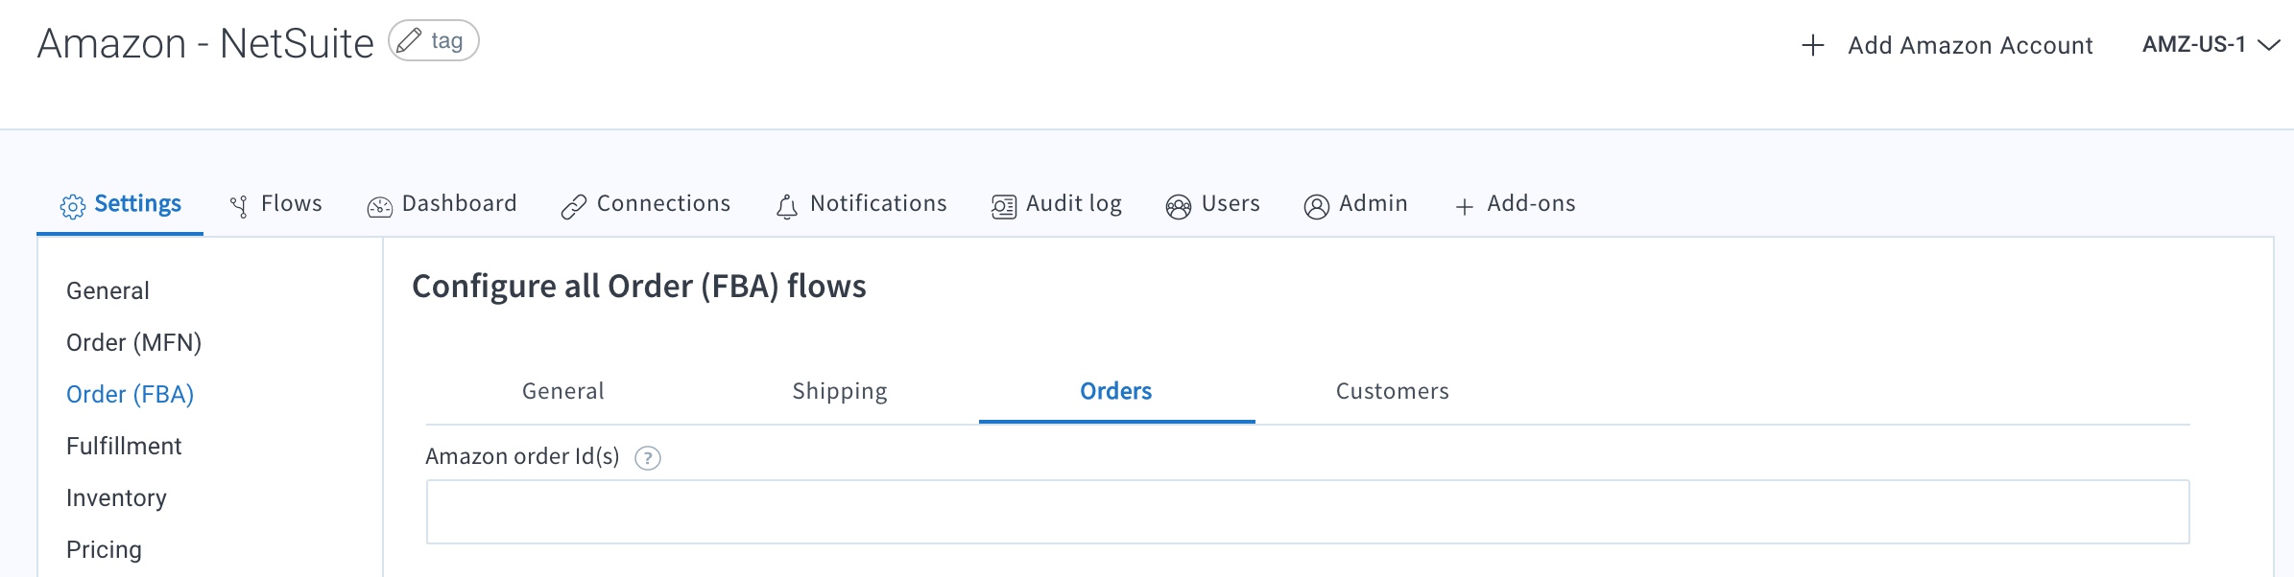Switch to the Shipping sub-tab
2294x577 pixels.
pyautogui.click(x=840, y=391)
